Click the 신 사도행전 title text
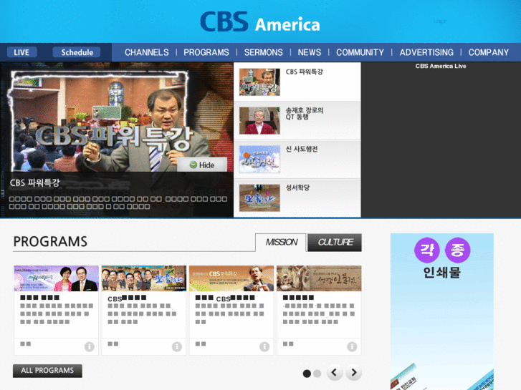 [302, 149]
